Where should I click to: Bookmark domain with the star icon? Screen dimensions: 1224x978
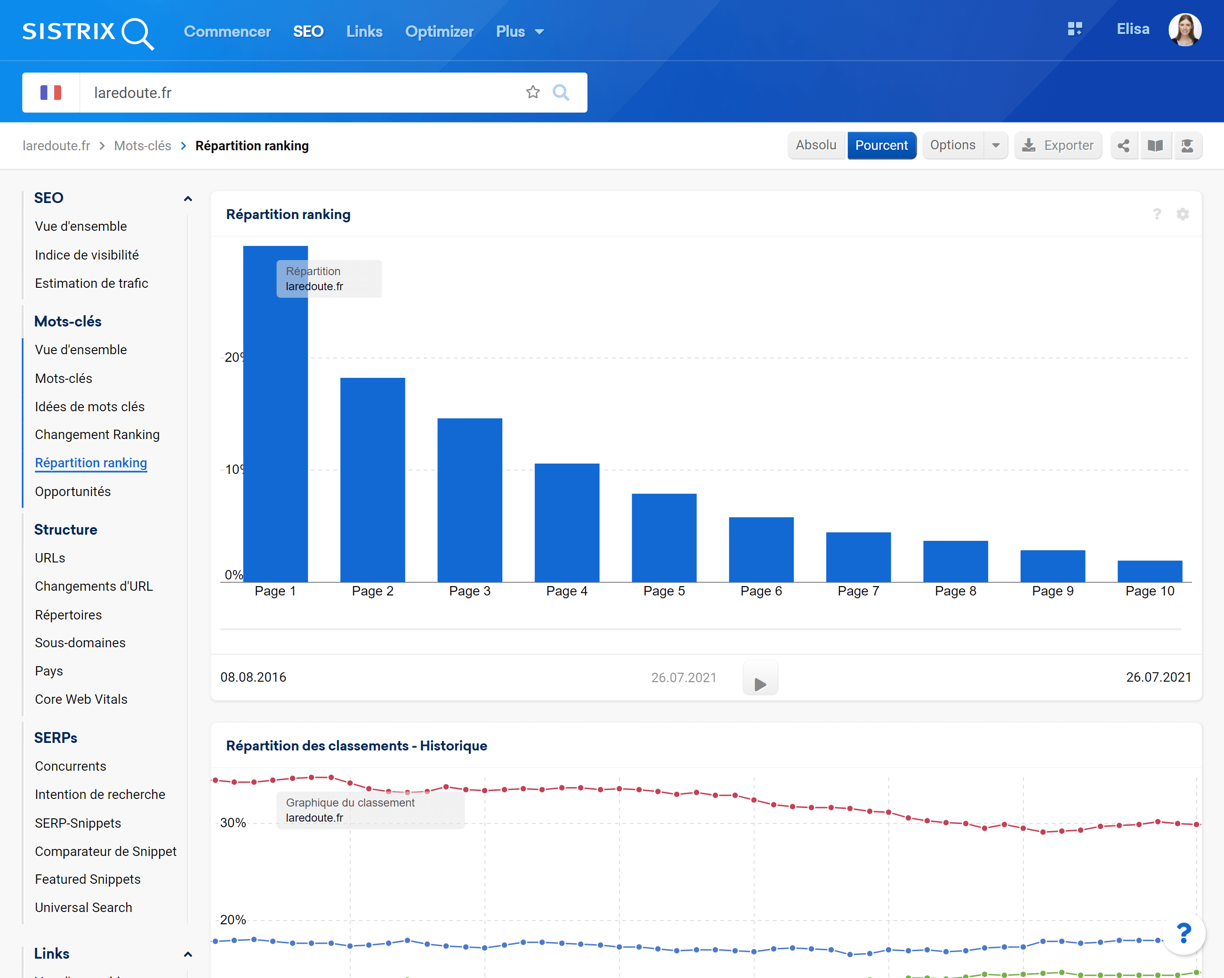coord(532,92)
